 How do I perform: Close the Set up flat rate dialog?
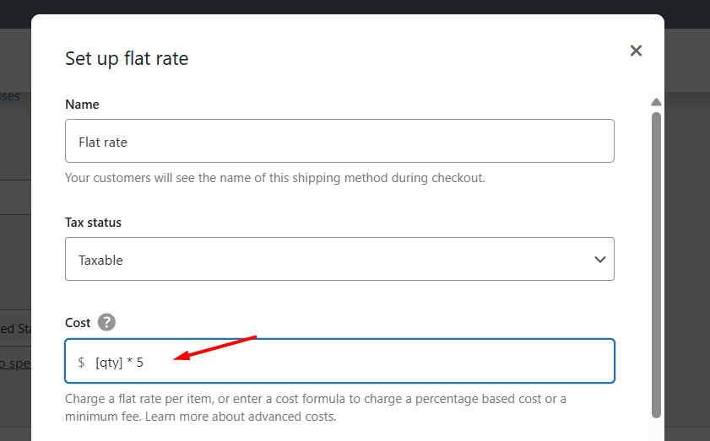point(636,51)
